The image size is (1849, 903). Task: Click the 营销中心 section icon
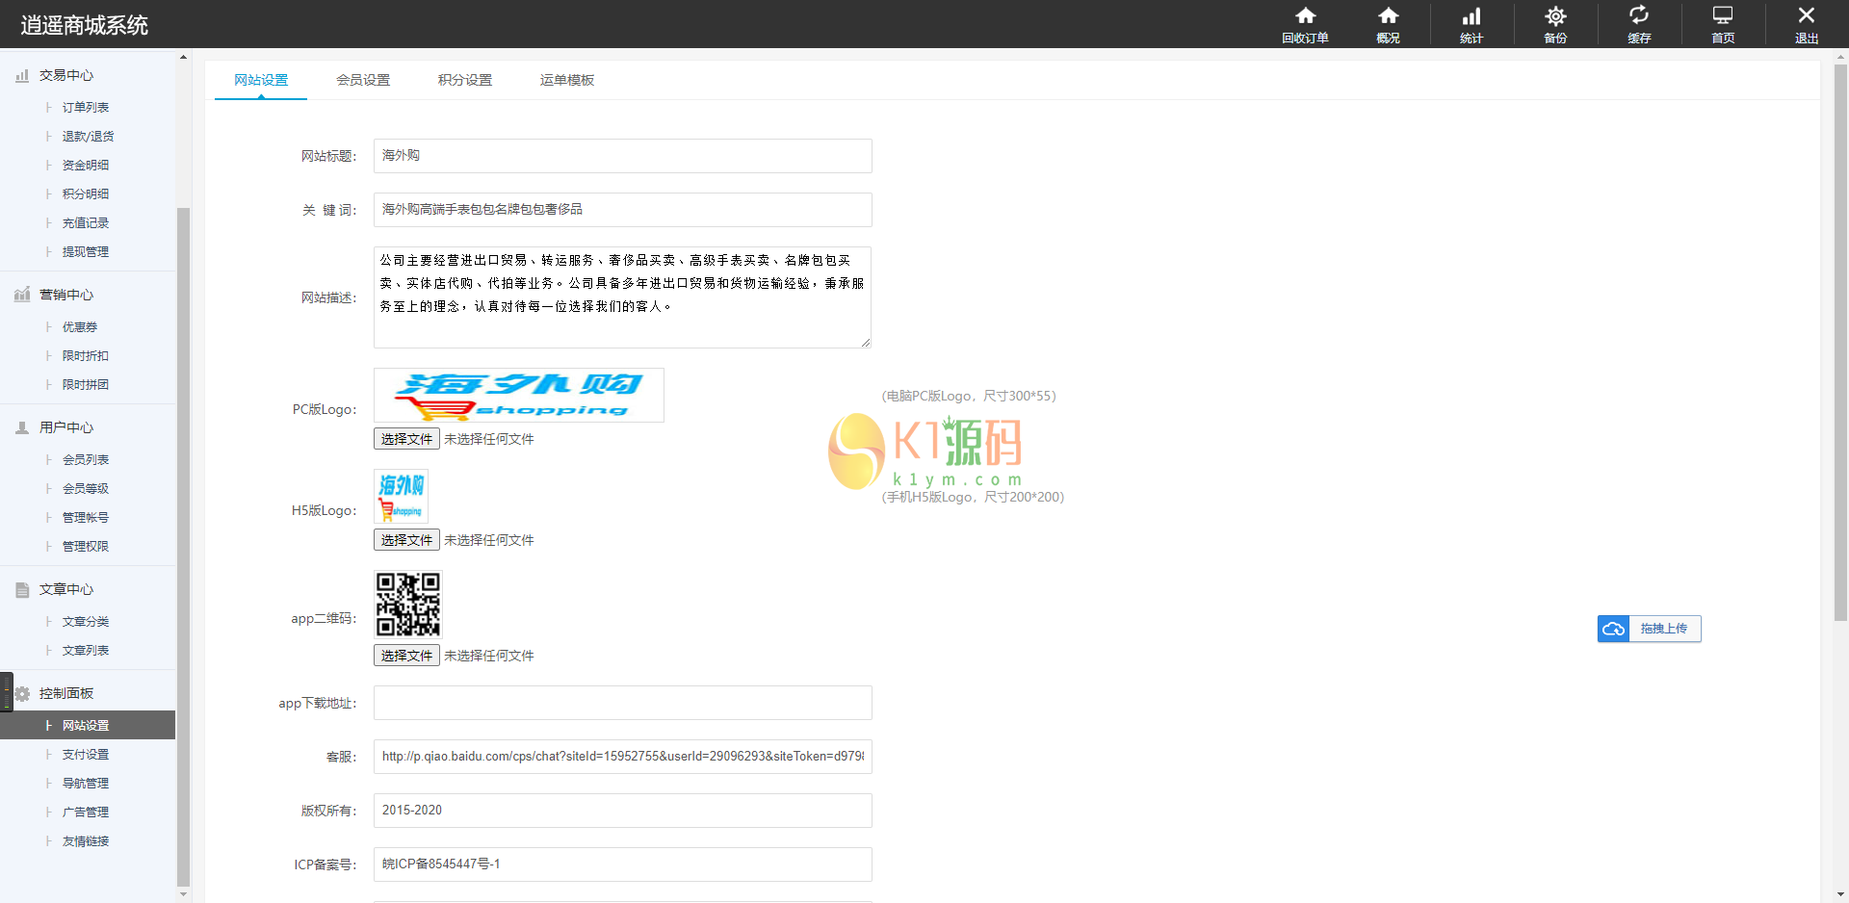click(22, 295)
